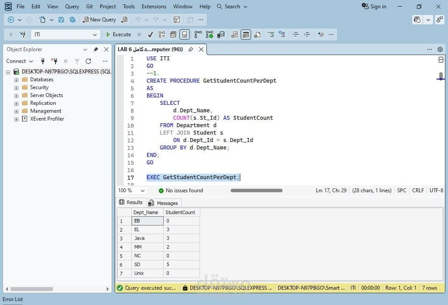Click the split editor icon
The width and height of the screenshot is (448, 305).
[441, 59]
